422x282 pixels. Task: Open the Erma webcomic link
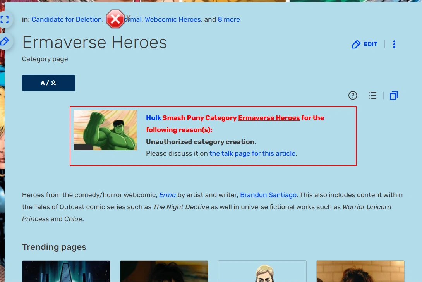pos(167,195)
